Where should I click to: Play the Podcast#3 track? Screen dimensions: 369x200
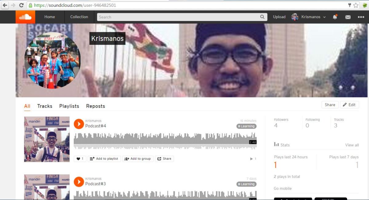79,182
